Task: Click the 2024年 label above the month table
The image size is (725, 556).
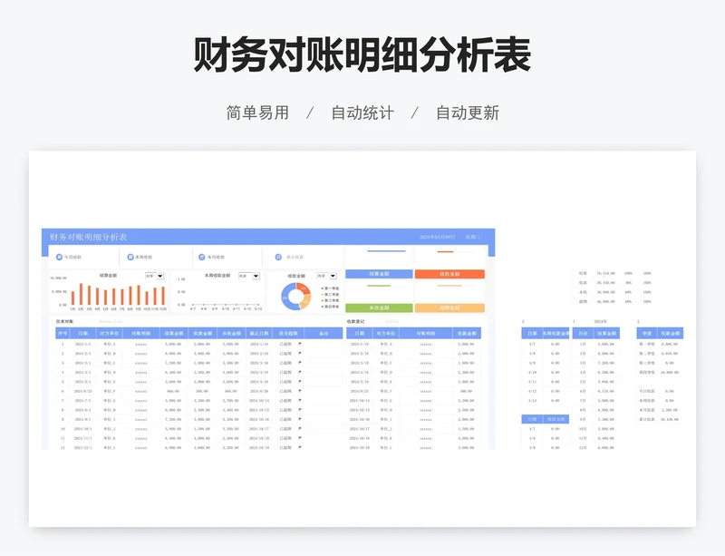Action: pos(600,321)
